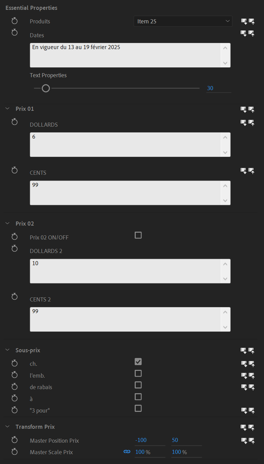Click the up-arrow push icon in Dates row
This screenshot has height=464, width=264.
pyautogui.click(x=251, y=33)
